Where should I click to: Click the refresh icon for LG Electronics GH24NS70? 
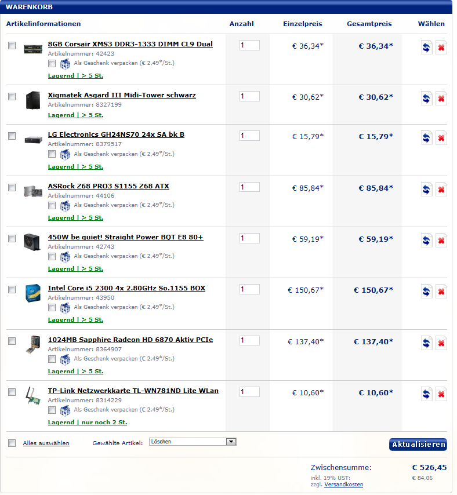[x=426, y=138]
